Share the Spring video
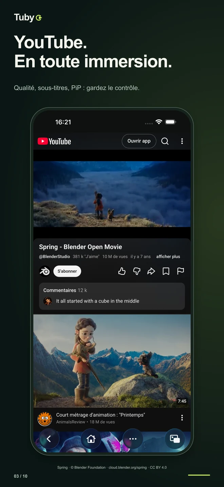Screen dimensions: 224x487 [x=151, y=271]
